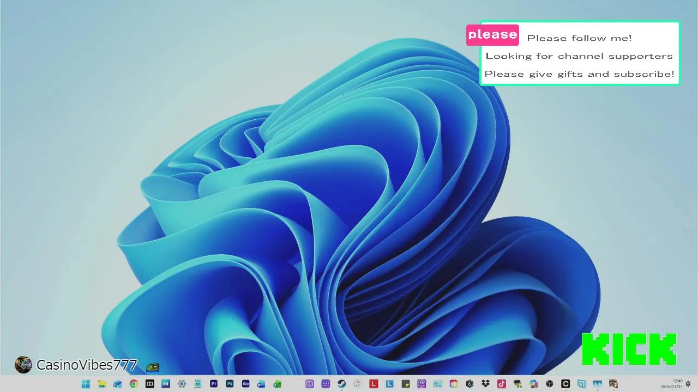
Task: Open Microsoft Word from the taskbar
Action: (261, 384)
